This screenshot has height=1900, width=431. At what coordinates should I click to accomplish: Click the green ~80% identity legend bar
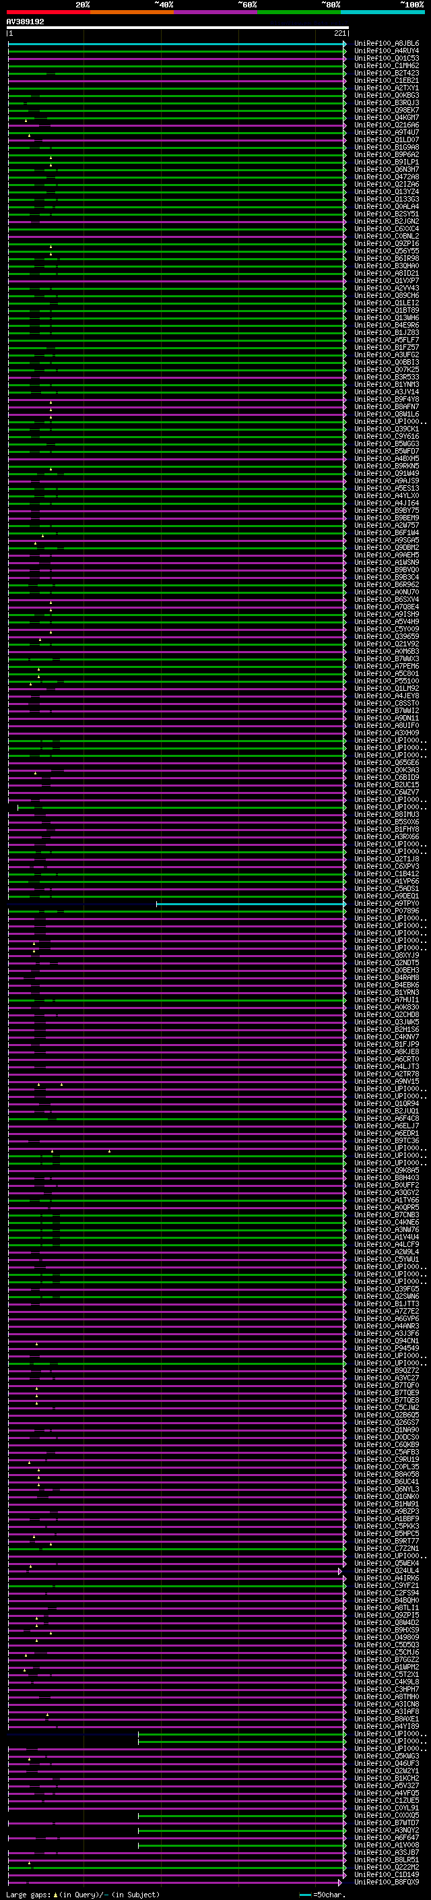coord(299,12)
